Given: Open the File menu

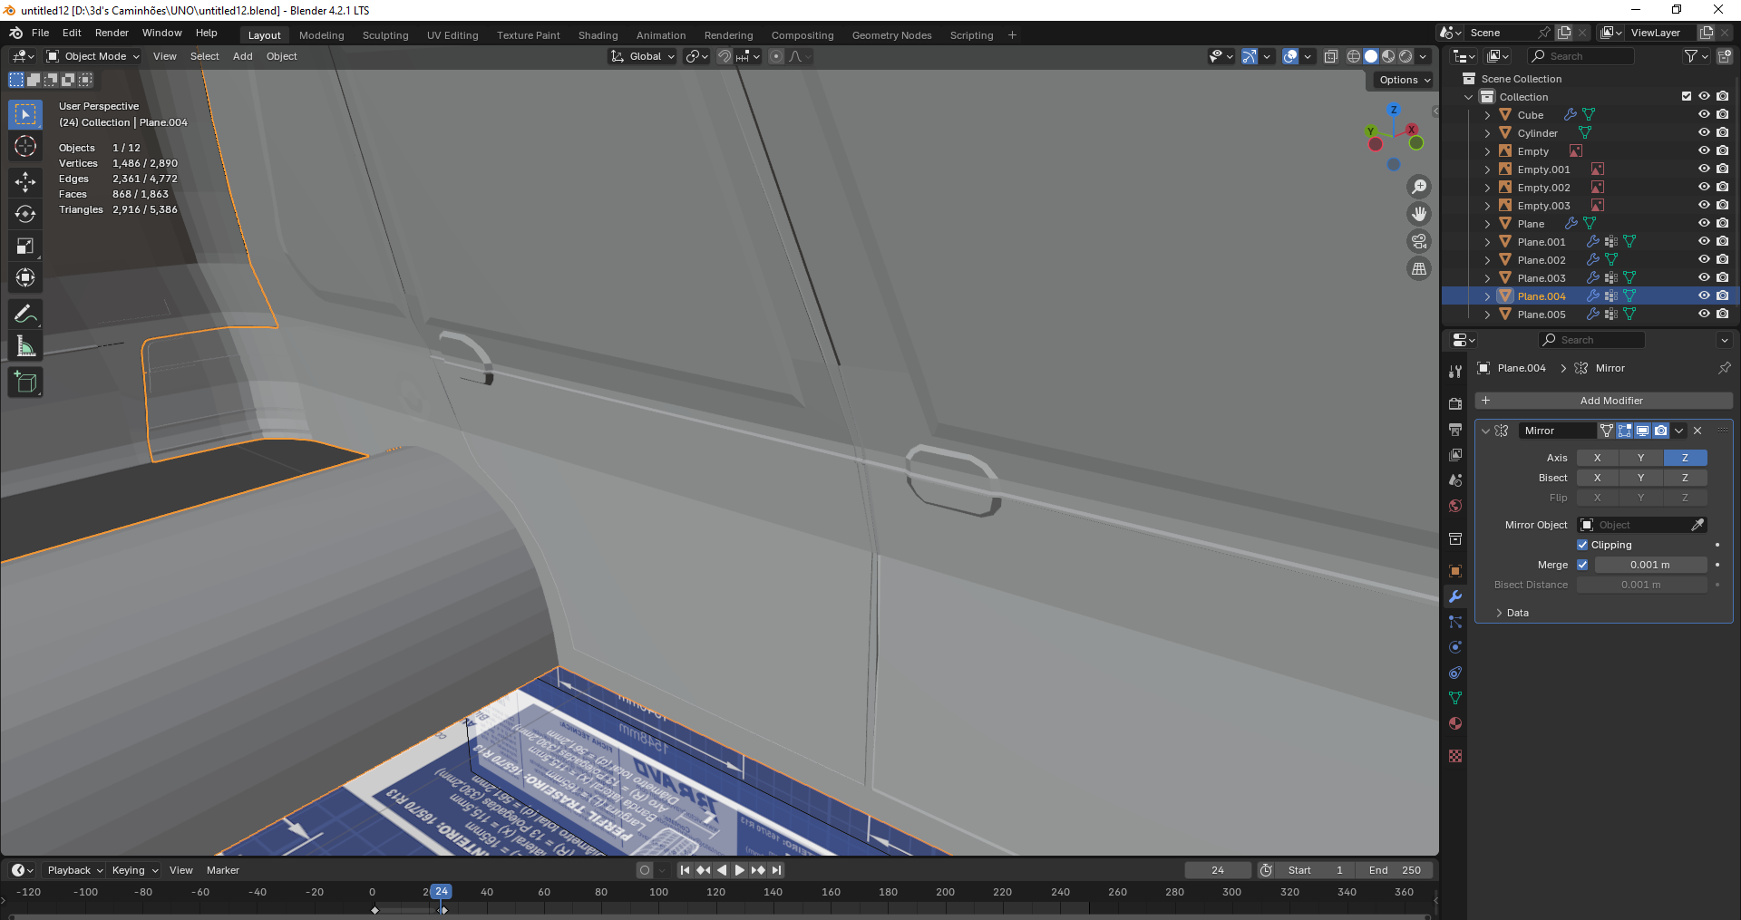Looking at the screenshot, I should [x=41, y=33].
